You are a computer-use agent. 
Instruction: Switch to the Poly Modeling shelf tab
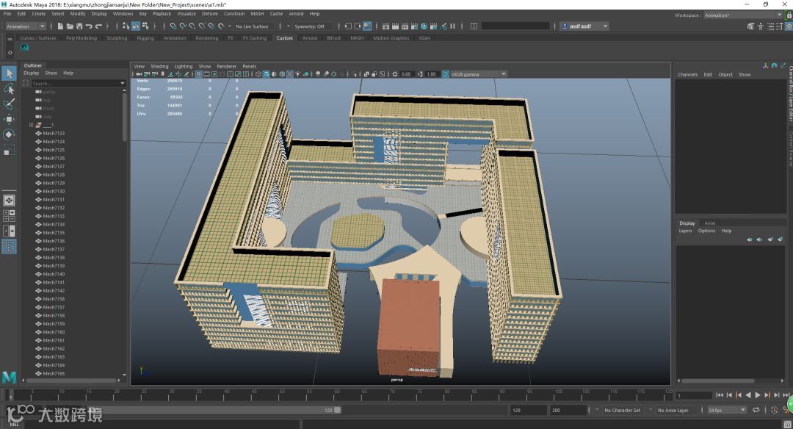(81, 38)
